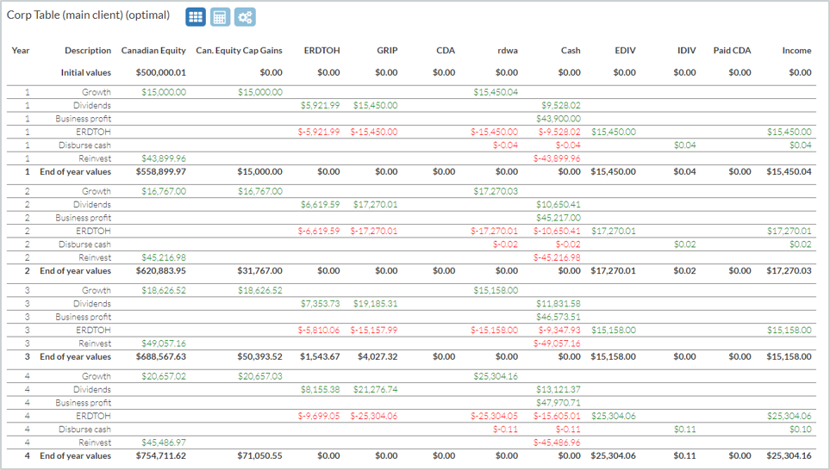Click year 1 disburse cash IDIV $0.04
830x470 pixels.
[x=685, y=145]
